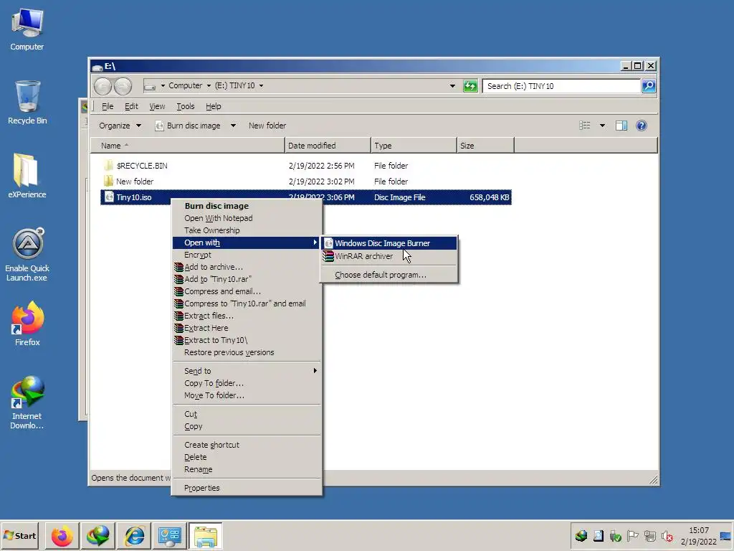The image size is (734, 551).
Task: Expand the (E:) TINY10 breadcrumb arrow
Action: click(x=261, y=86)
